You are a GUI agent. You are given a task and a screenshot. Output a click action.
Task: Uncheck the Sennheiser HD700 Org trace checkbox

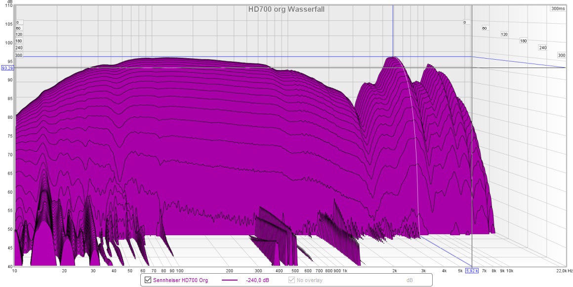click(x=148, y=281)
